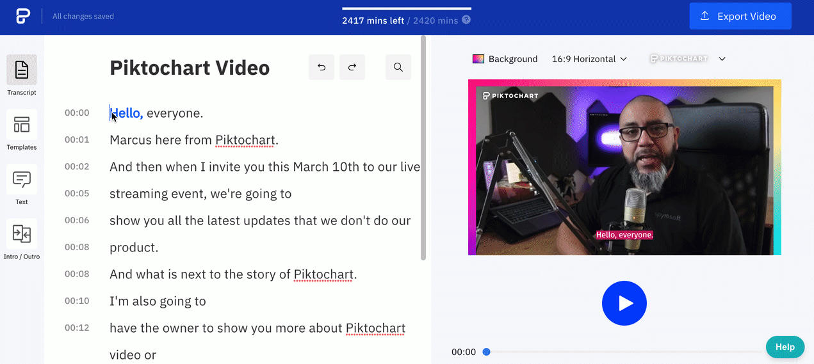Viewport: 814px width, 364px height.
Task: Open help for minutes left info icon
Action: [x=466, y=20]
